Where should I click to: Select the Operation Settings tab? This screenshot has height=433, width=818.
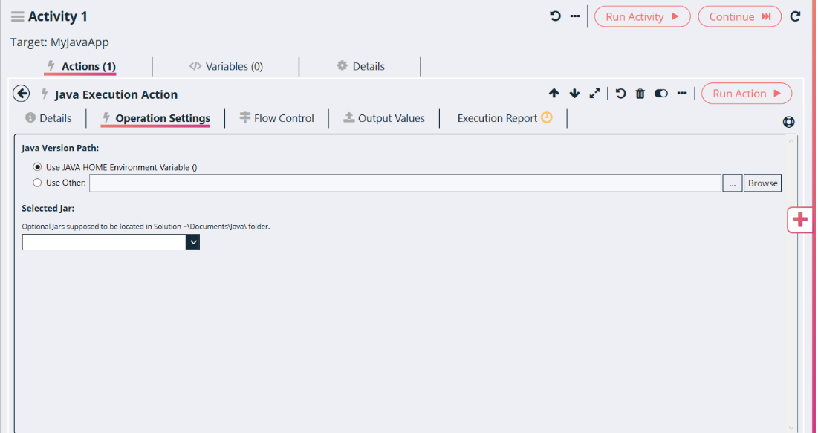pyautogui.click(x=155, y=118)
